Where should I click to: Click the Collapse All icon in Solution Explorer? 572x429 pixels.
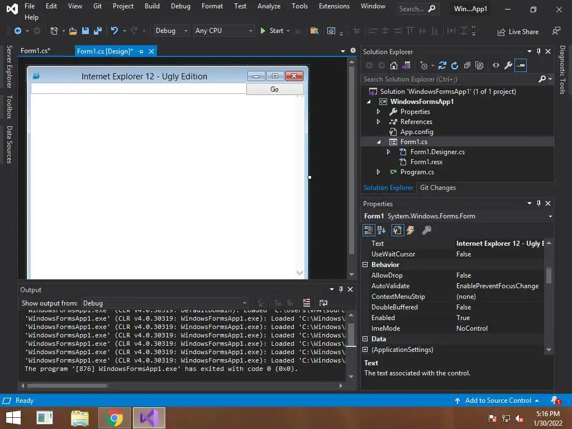(x=467, y=66)
